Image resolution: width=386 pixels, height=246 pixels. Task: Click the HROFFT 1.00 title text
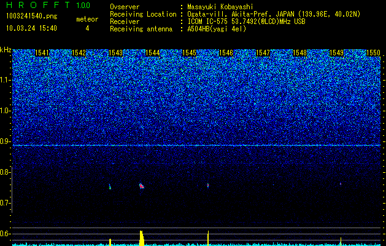pyautogui.click(x=48, y=5)
